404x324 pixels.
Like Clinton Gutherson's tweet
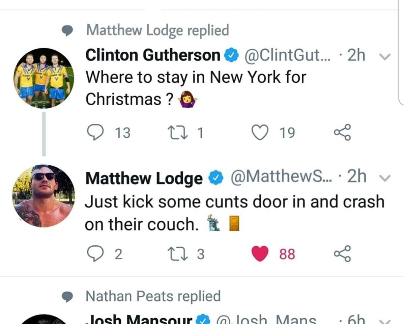pos(260,132)
